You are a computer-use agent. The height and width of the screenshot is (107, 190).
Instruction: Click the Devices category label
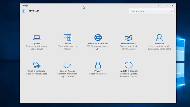pyautogui.click(x=67, y=43)
